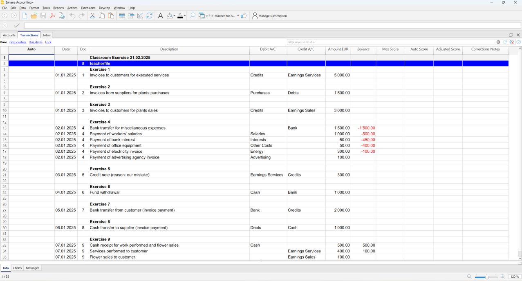Click the undo arrow icon

tap(72, 16)
